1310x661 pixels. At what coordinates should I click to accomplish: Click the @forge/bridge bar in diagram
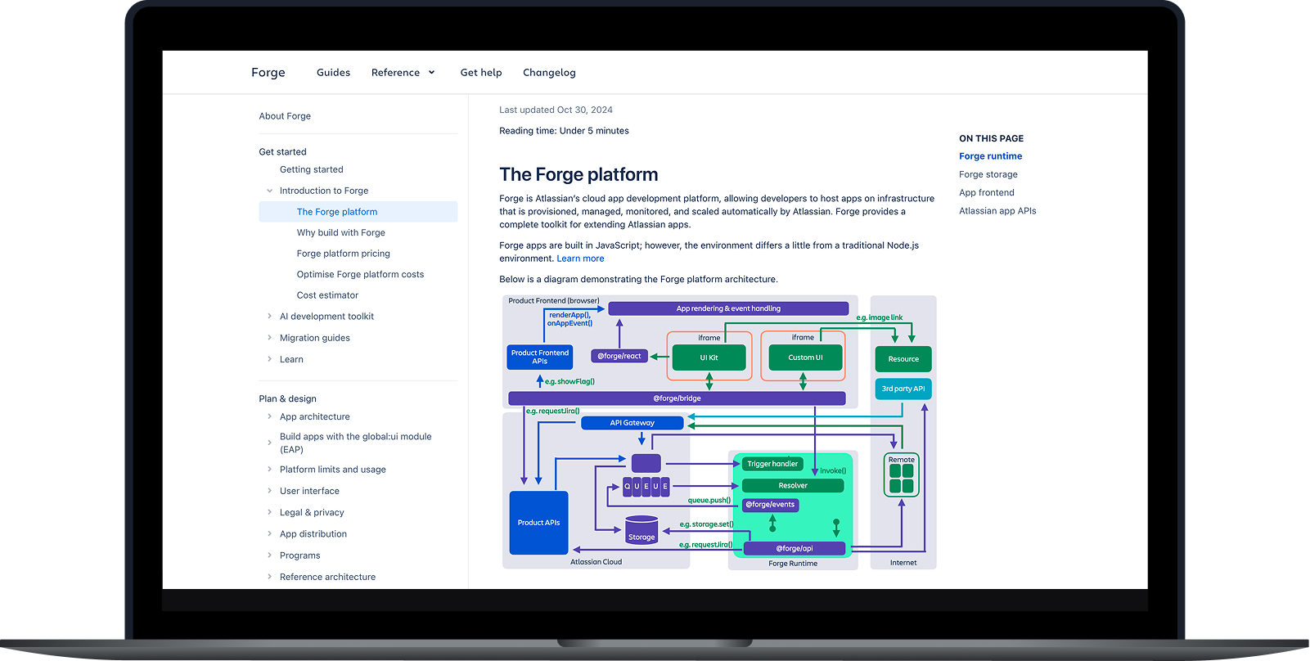tap(677, 398)
